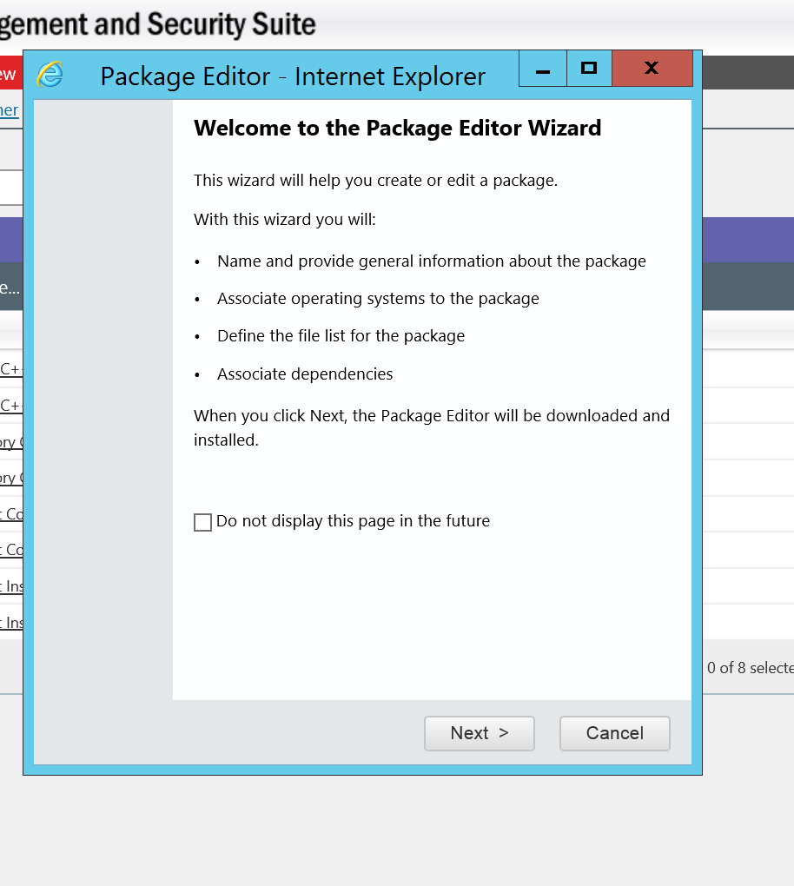Click the red button ending in 'ew'

point(10,75)
